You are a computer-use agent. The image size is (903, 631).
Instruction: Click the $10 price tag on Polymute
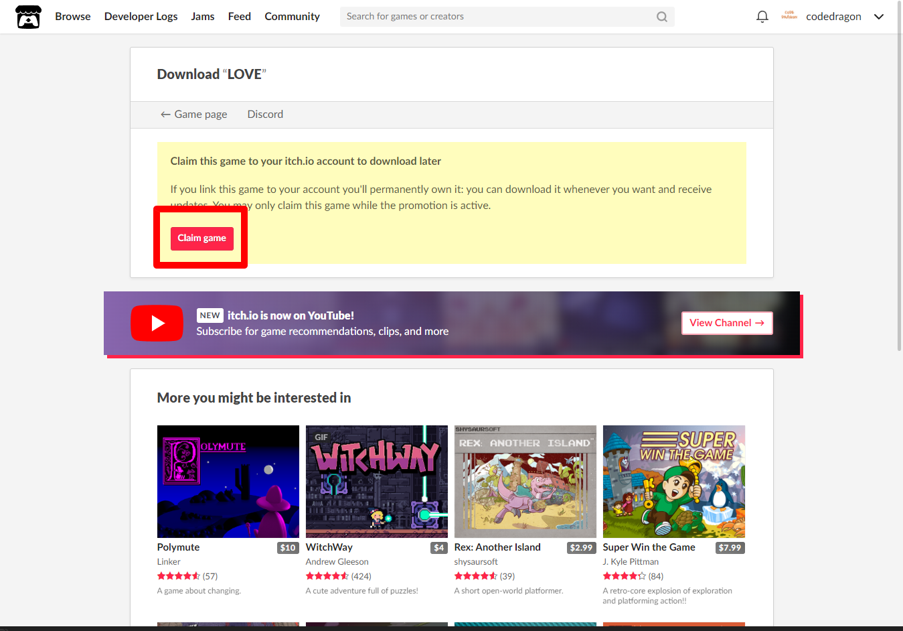pos(288,548)
